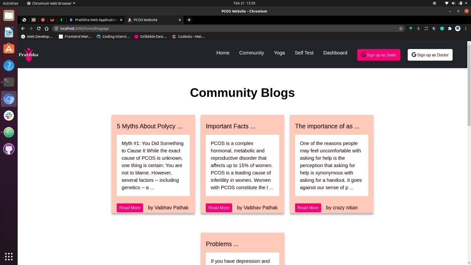
Task: Open LibreOffice Writer from the dock
Action: point(9,32)
